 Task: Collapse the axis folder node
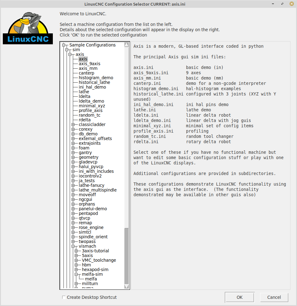(x=70, y=55)
